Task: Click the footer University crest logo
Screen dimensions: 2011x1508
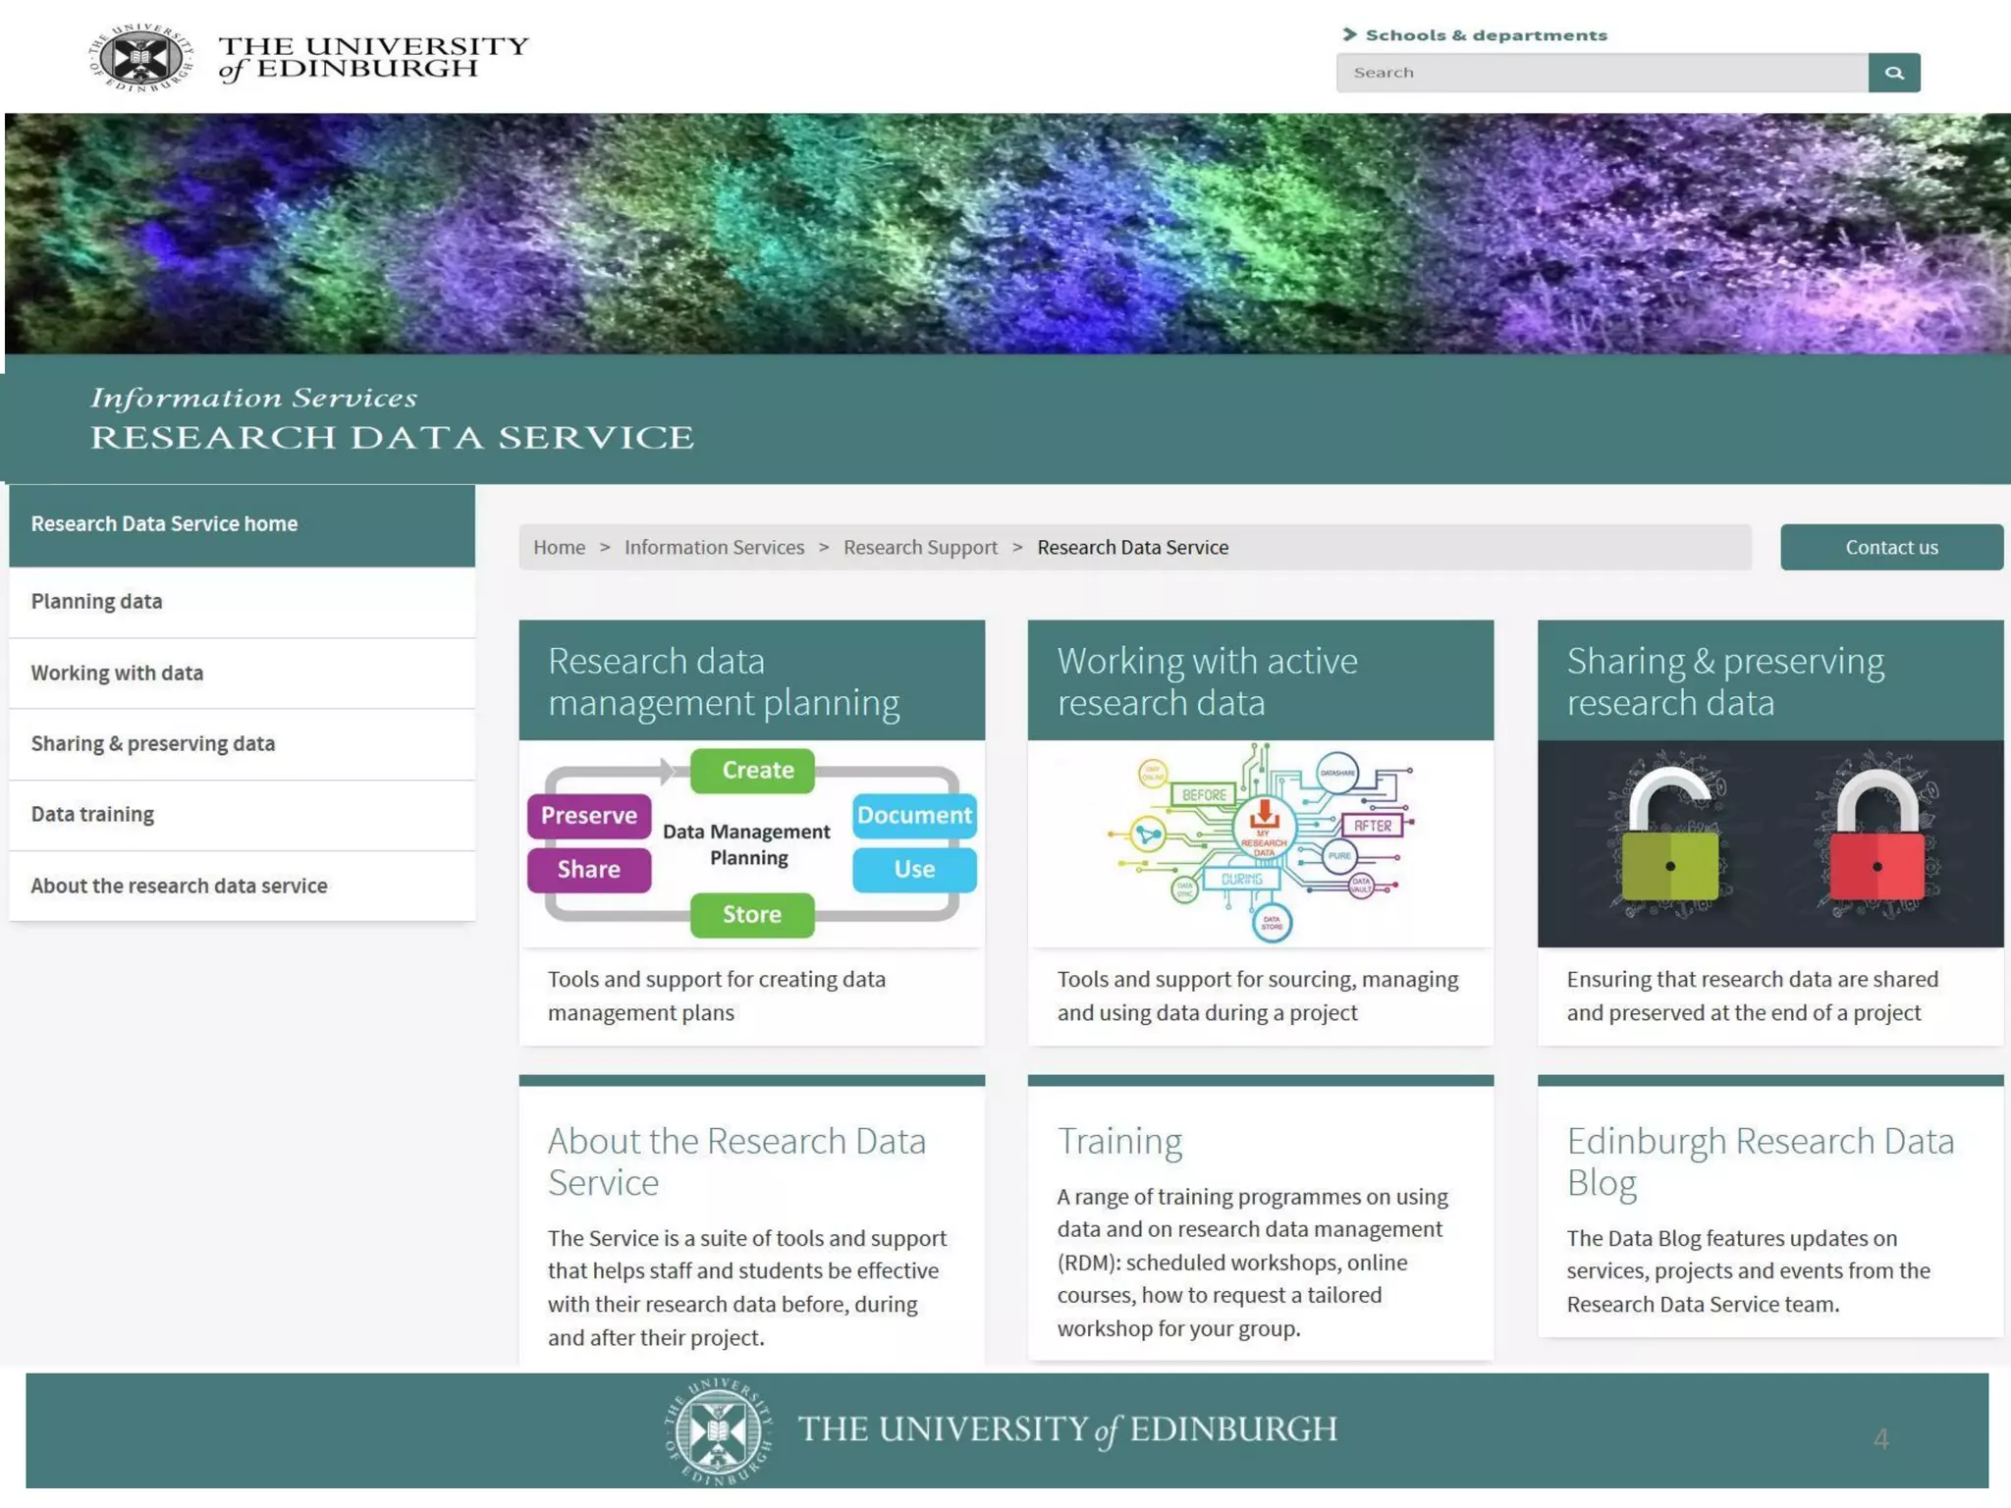Action: point(718,1430)
